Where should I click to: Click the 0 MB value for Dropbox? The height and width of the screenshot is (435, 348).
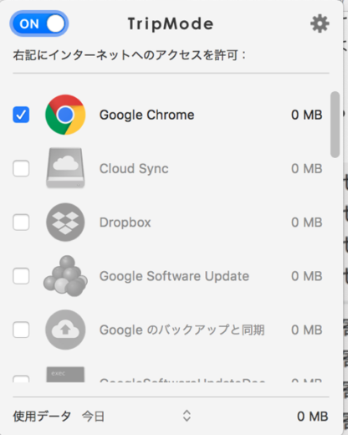click(x=307, y=223)
